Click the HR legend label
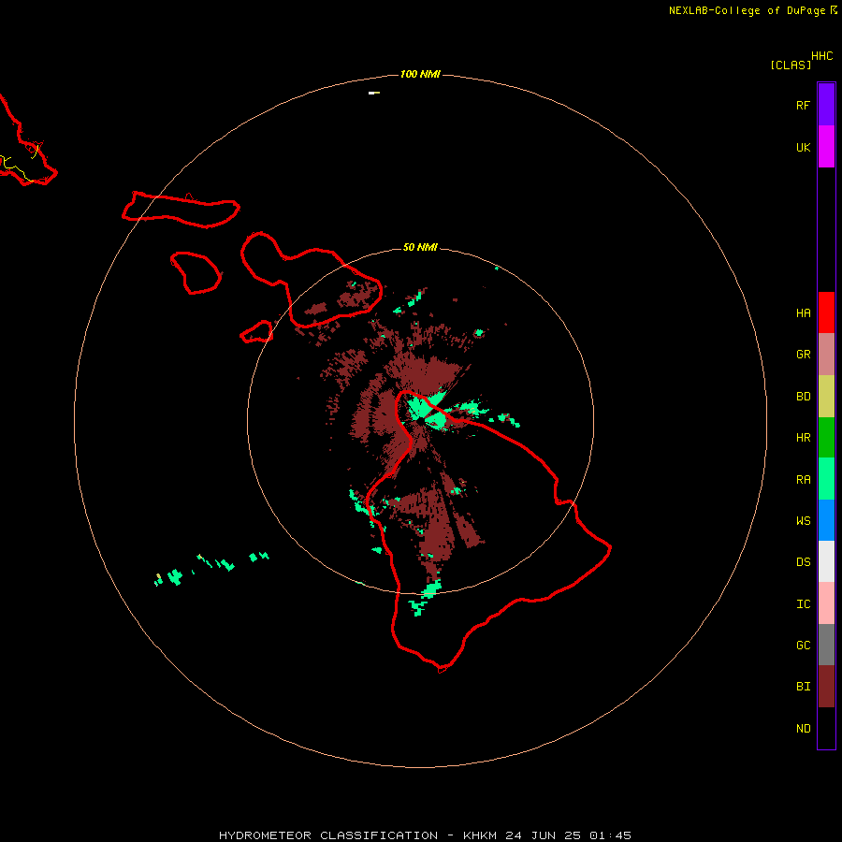842x842 pixels. click(x=803, y=438)
